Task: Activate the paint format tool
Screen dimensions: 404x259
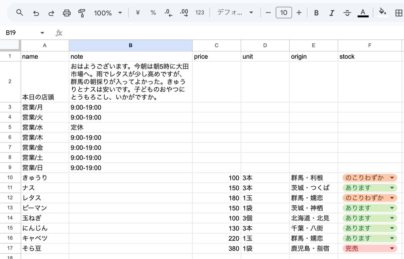Action: (x=82, y=13)
